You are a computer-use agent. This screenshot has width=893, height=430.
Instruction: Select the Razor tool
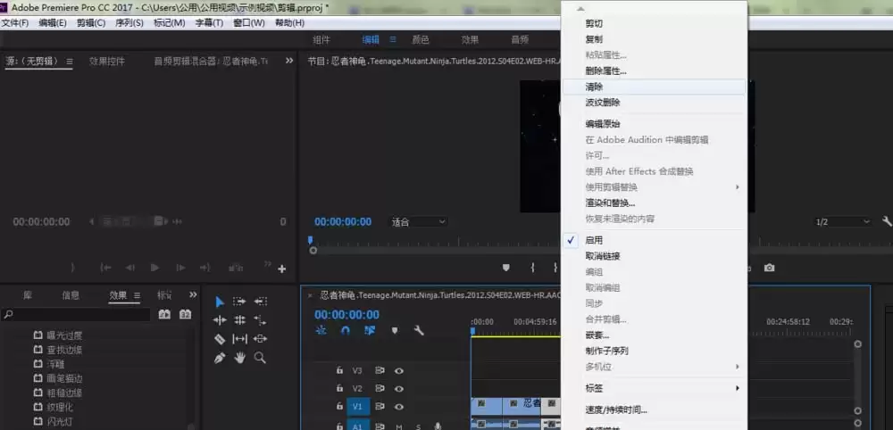220,339
